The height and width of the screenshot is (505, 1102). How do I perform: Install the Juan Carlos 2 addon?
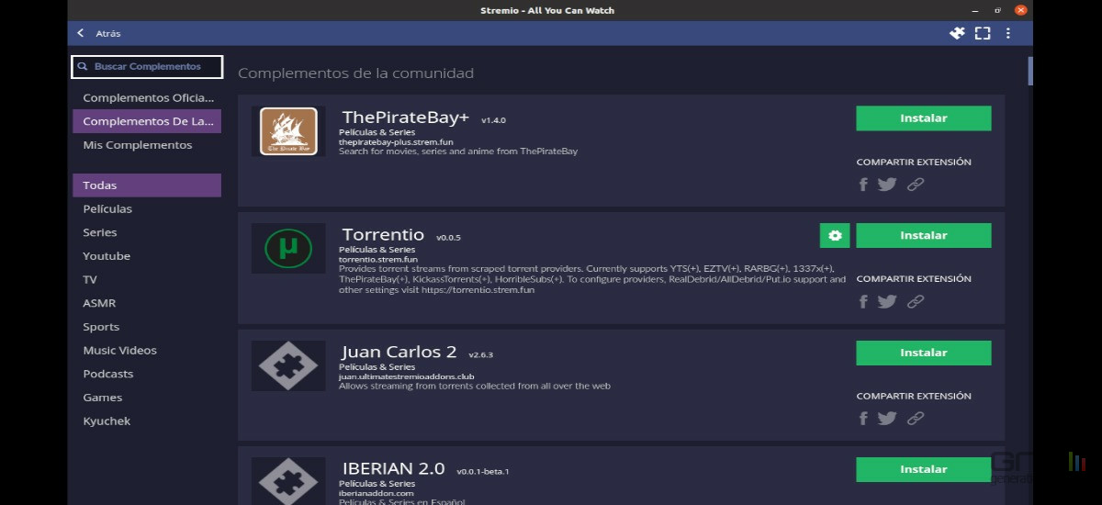click(x=924, y=353)
